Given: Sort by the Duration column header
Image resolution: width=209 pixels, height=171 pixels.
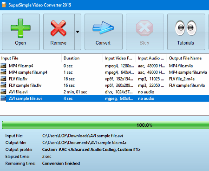Looking at the screenshot, I should pyautogui.click(x=82, y=58).
